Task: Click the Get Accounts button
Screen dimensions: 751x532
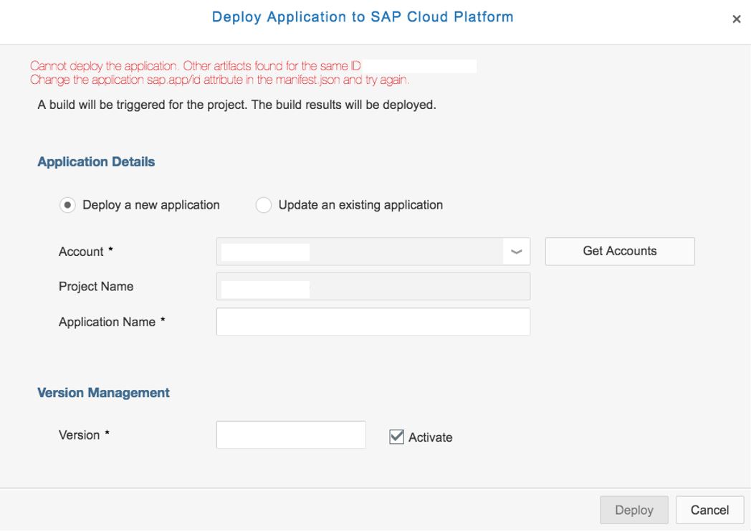Action: click(x=620, y=251)
